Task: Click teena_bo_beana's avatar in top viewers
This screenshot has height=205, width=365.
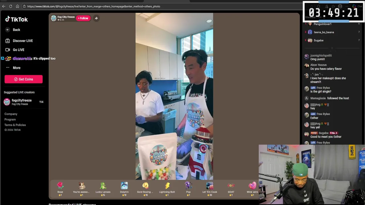Action: [x=310, y=32]
